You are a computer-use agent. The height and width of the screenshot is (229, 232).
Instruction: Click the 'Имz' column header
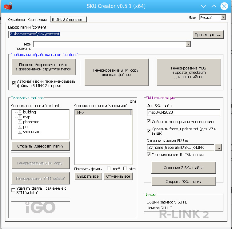(103, 113)
